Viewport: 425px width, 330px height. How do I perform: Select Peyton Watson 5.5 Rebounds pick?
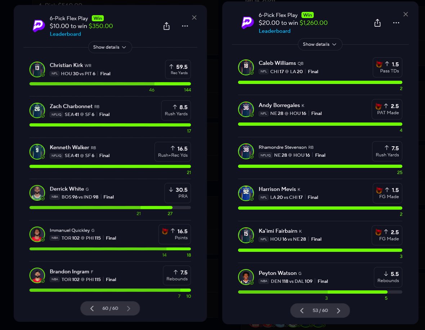click(388, 277)
